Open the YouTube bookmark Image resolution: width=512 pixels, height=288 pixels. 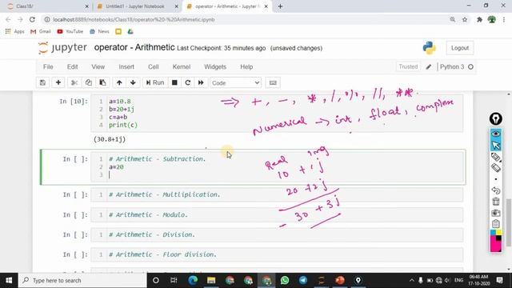pos(70,31)
